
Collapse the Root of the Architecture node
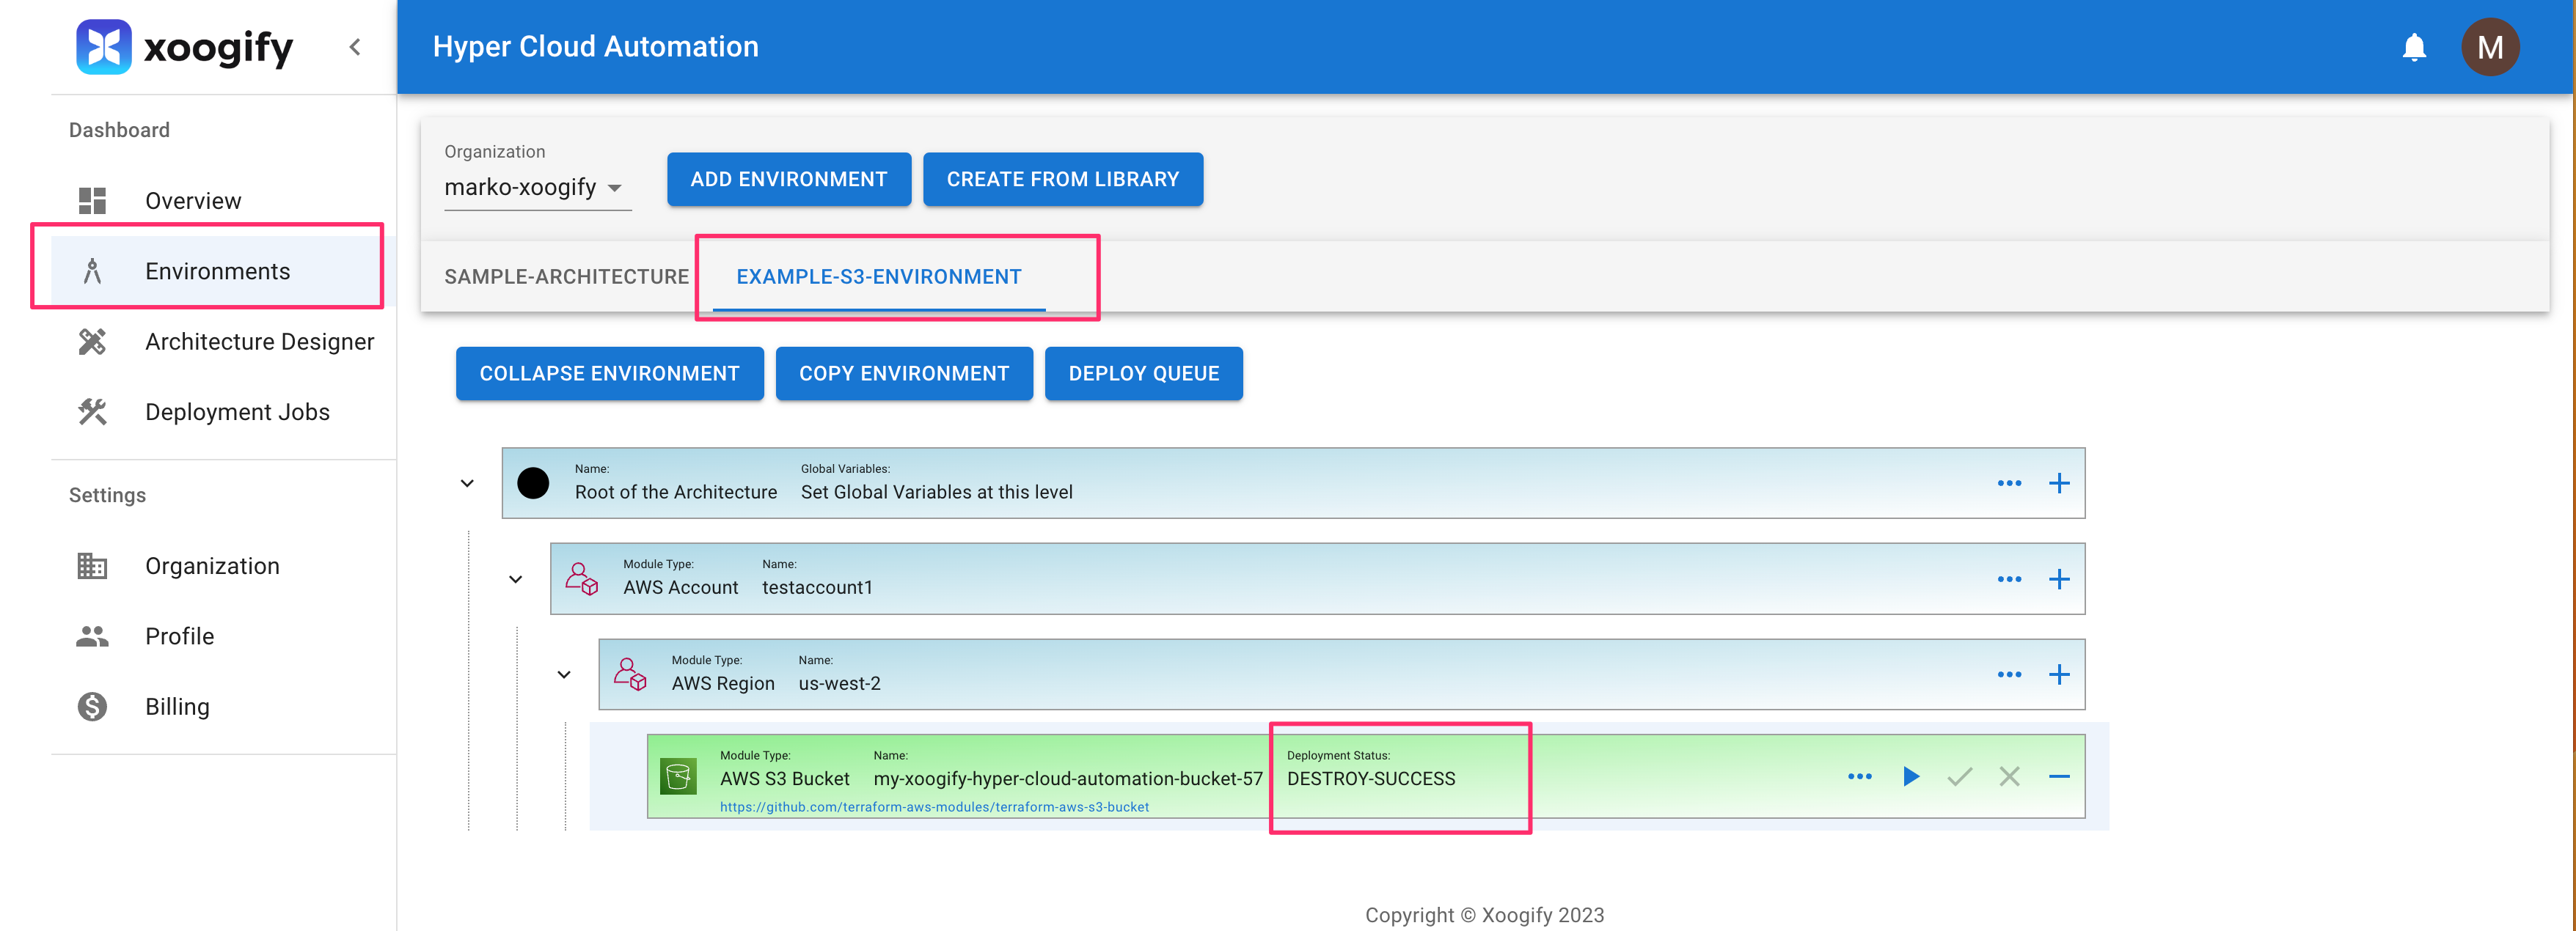click(467, 484)
